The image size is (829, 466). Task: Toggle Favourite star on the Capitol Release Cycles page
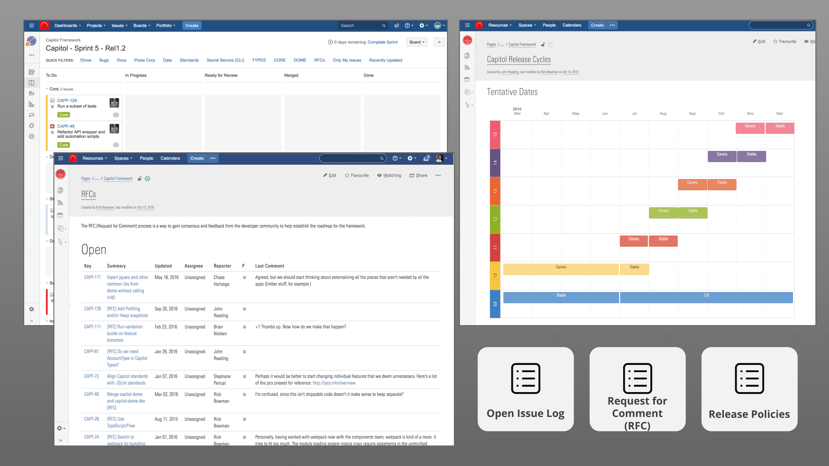(785, 41)
